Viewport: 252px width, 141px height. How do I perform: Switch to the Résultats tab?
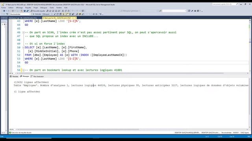coord(14,76)
